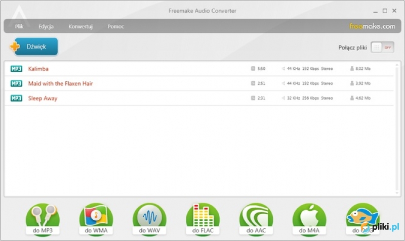Click the plus icon on Dźwięk button
Screen dimensions: 405x241
pyautogui.click(x=15, y=46)
